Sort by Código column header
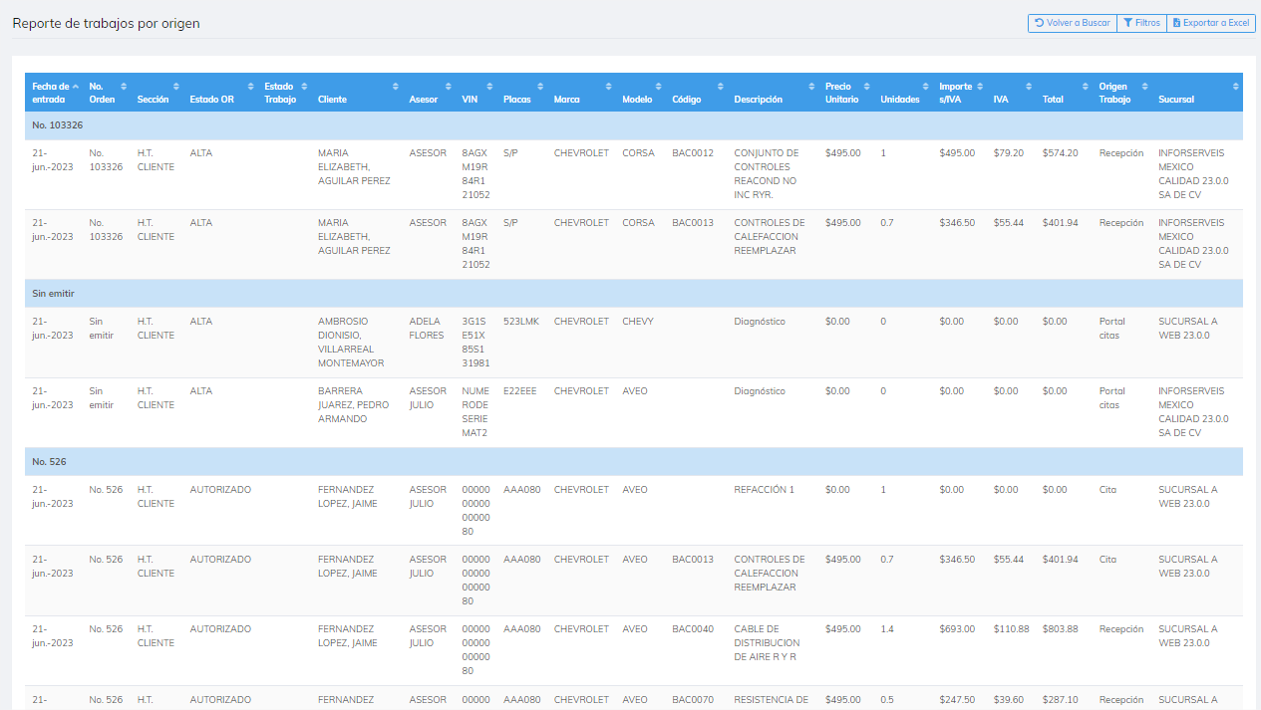The width and height of the screenshot is (1261, 710). tap(697, 93)
